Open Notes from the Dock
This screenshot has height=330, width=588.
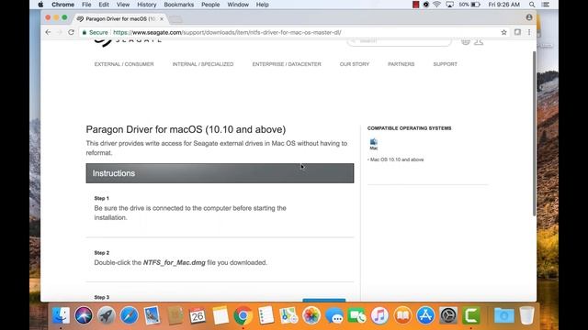pos(220,315)
